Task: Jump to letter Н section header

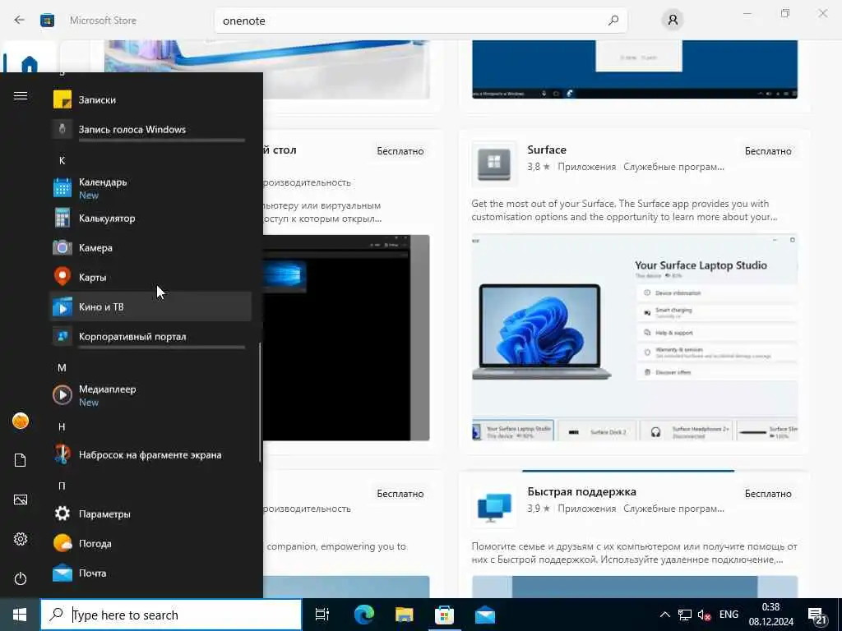Action: [x=62, y=426]
